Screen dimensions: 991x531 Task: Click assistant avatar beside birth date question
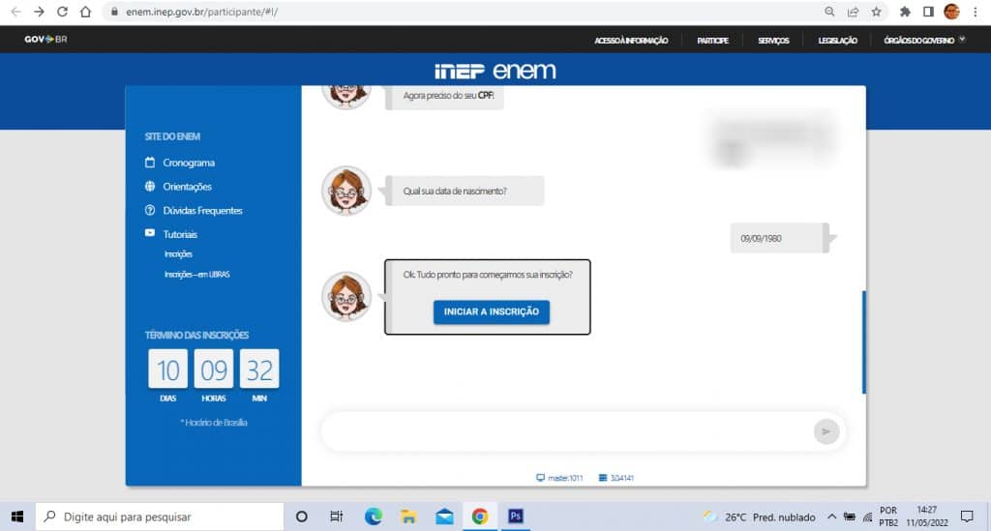[345, 191]
